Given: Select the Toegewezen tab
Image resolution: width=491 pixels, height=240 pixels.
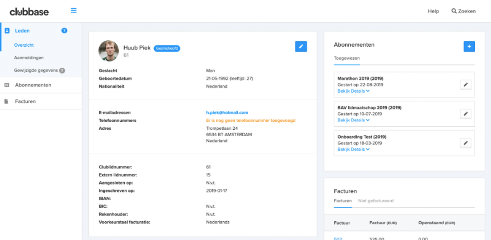Looking at the screenshot, I should tap(346, 59).
